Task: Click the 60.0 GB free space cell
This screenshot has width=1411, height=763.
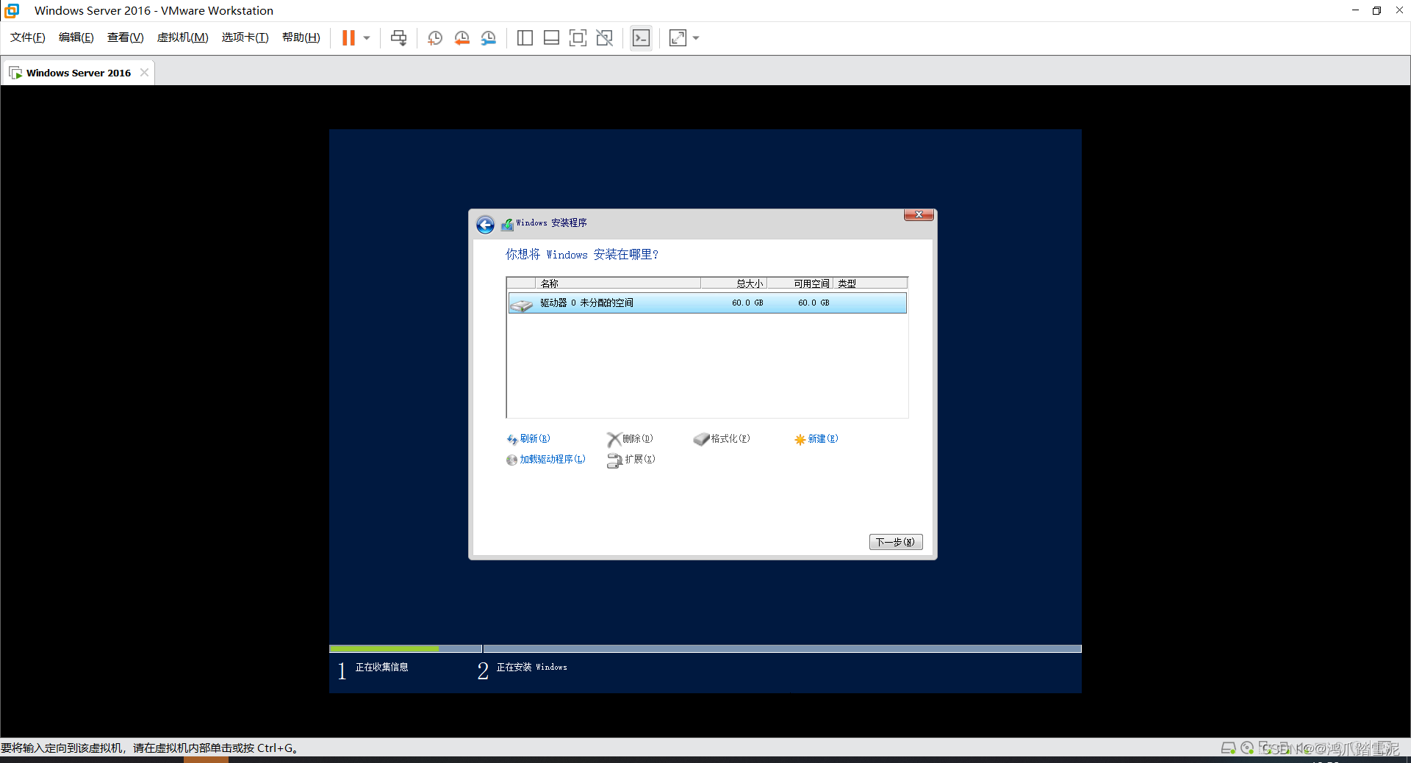Action: click(x=814, y=303)
